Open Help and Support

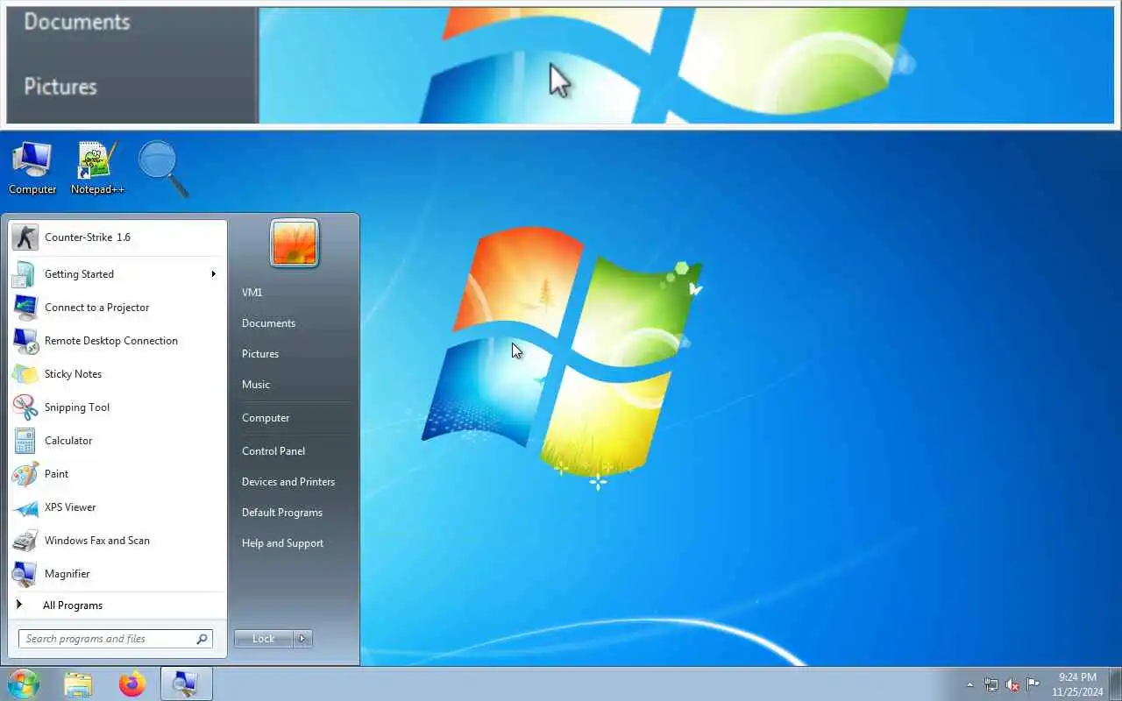(x=282, y=543)
